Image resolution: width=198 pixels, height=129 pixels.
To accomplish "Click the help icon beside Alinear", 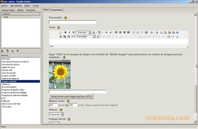I will [61, 110].
